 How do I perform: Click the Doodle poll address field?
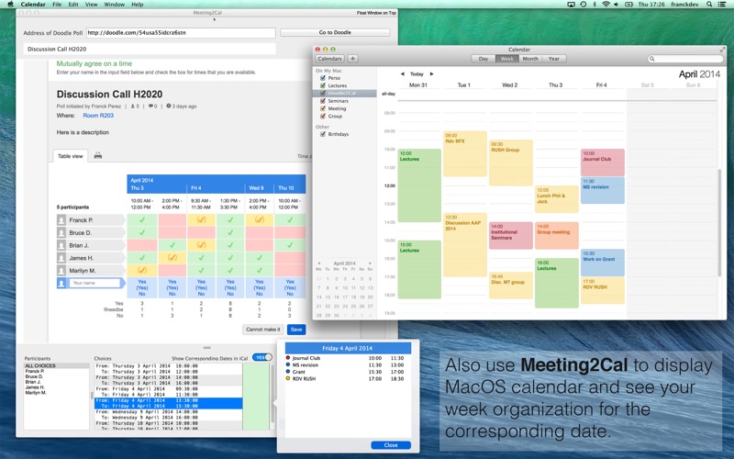[x=181, y=33]
